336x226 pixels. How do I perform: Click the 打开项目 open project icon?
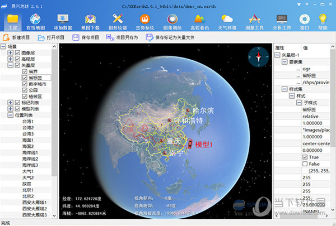click(x=41, y=37)
